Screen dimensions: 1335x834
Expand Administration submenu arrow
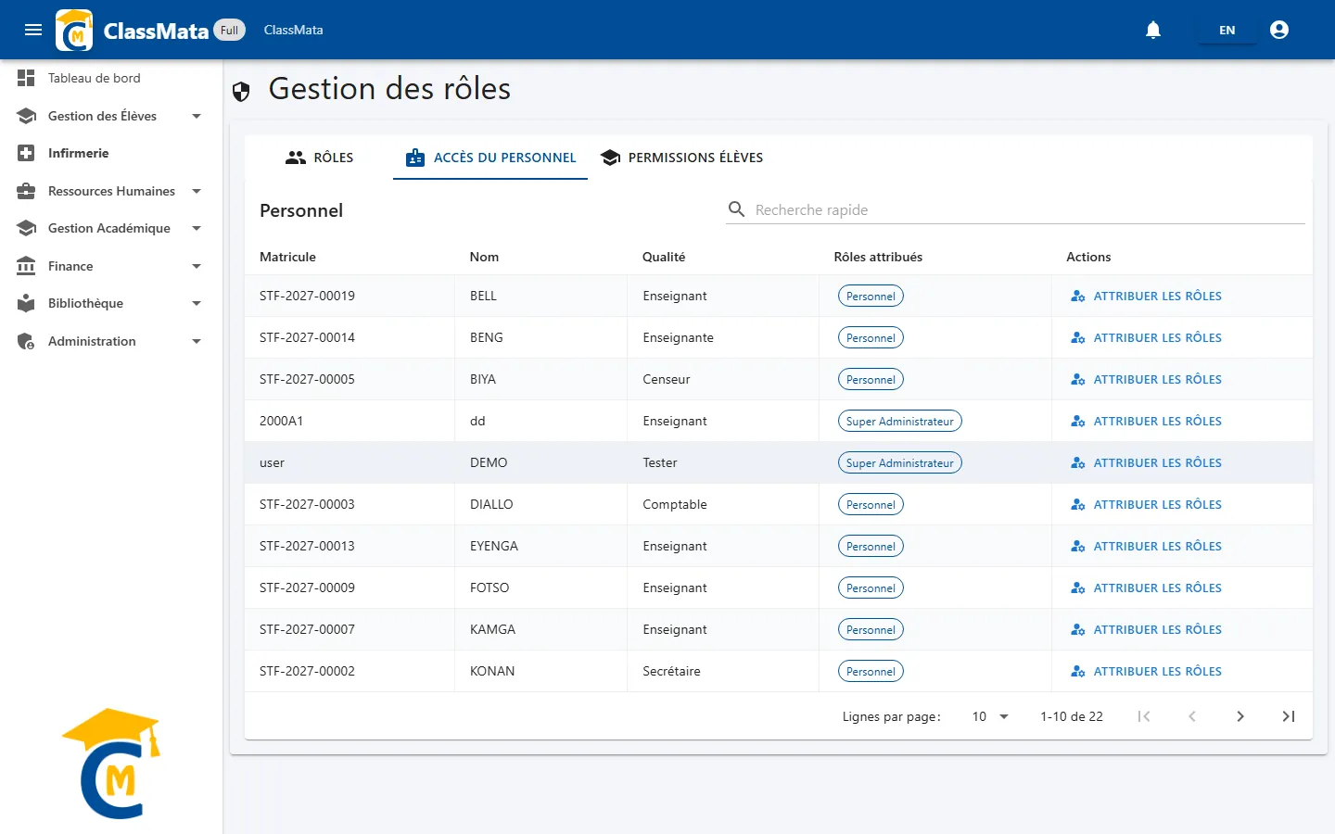197,341
